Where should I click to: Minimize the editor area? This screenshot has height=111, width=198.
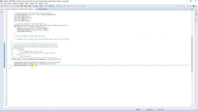[x=190, y=9]
